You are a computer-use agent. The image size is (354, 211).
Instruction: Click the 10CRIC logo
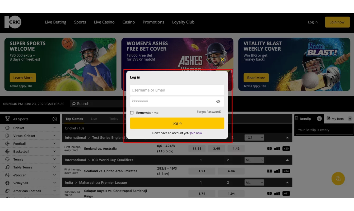pyautogui.click(x=13, y=22)
